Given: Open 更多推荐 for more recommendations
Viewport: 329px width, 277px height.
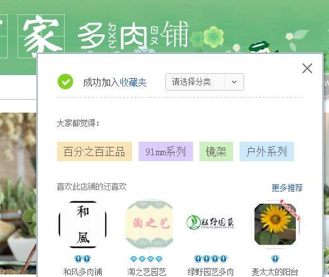Looking at the screenshot, I should 287,188.
